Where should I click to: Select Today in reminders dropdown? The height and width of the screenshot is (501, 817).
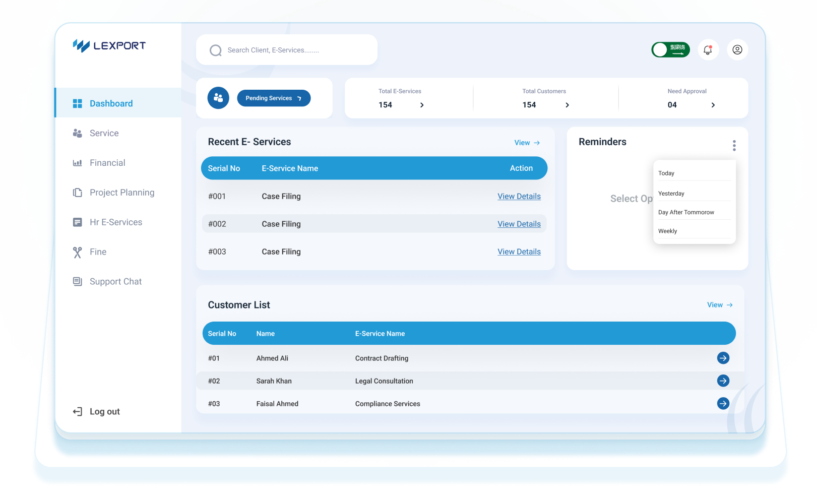click(x=666, y=173)
